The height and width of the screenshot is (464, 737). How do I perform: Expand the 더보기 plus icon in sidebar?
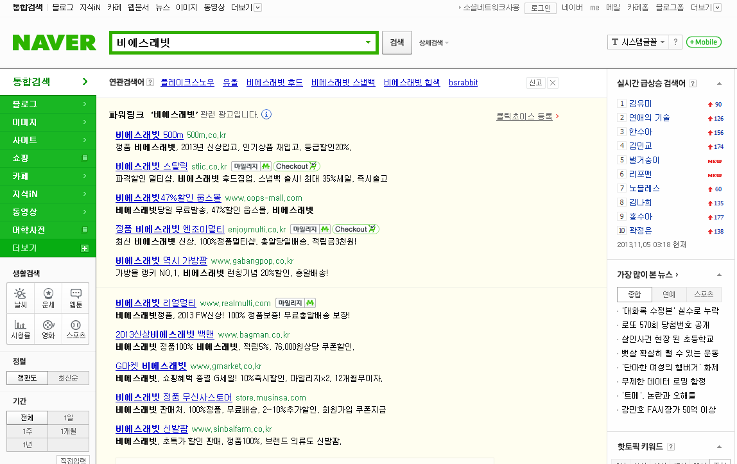(x=85, y=248)
